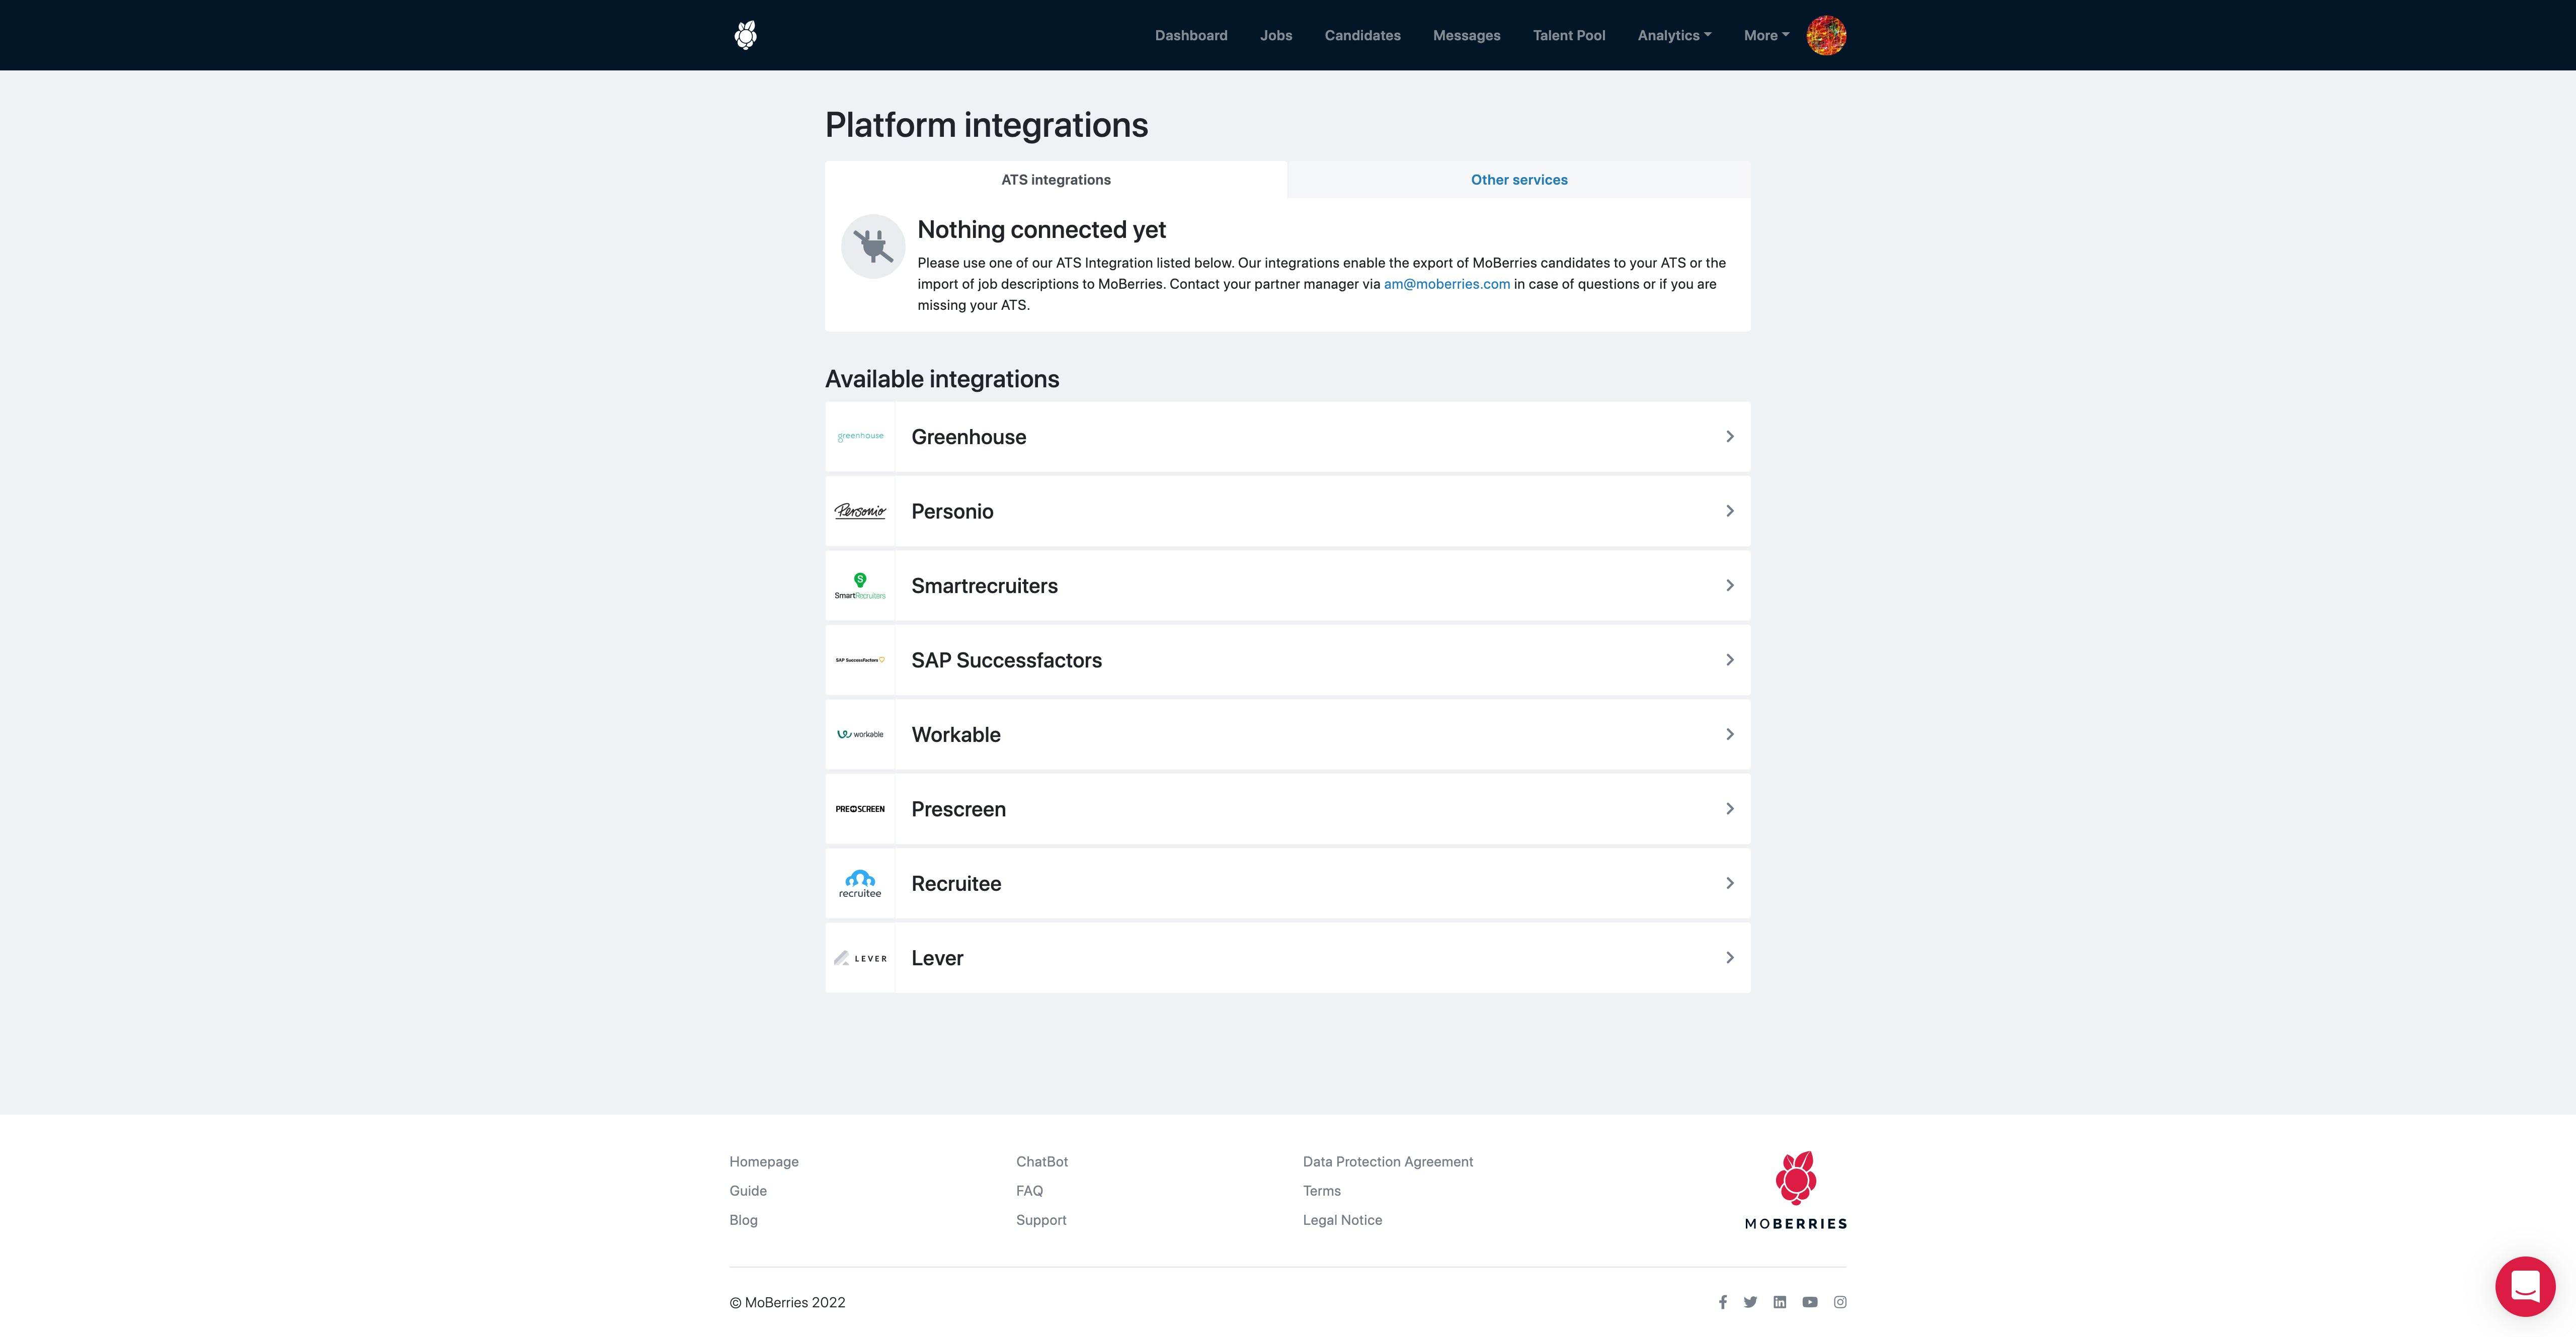Switch to the Other services tab
Image resolution: width=2576 pixels, height=1337 pixels.
1518,180
